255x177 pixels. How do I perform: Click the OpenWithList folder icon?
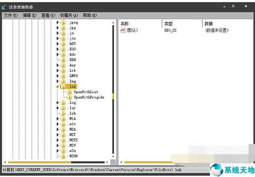coord(69,92)
